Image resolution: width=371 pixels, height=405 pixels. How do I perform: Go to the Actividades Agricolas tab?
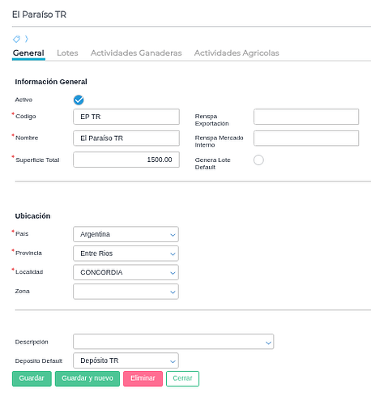coord(237,53)
